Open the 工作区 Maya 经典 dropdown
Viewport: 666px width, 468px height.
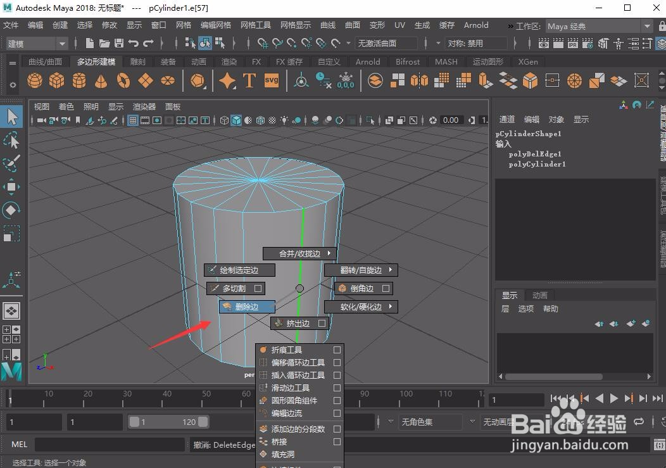[599, 27]
